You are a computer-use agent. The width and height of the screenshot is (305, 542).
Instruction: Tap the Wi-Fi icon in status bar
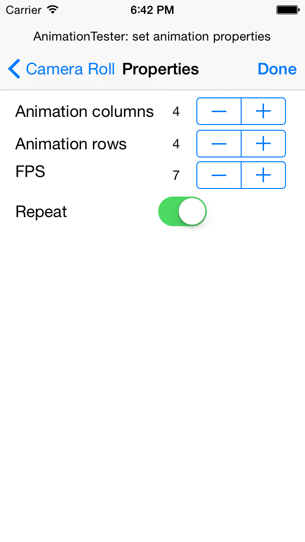[52, 9]
